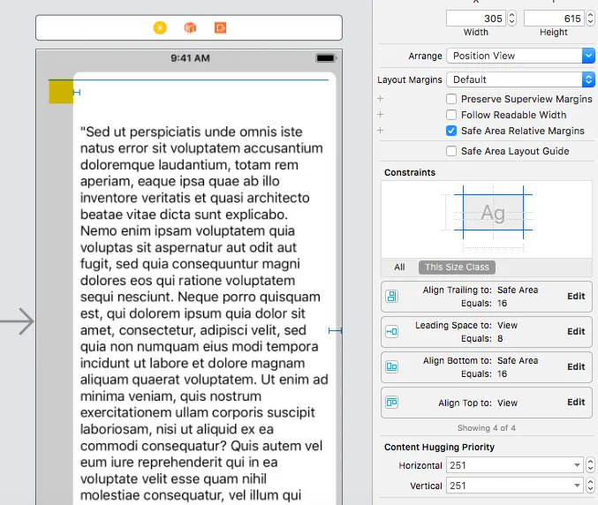Click the Horizontal priority field 251
Image resolution: width=598 pixels, height=505 pixels.
[514, 465]
